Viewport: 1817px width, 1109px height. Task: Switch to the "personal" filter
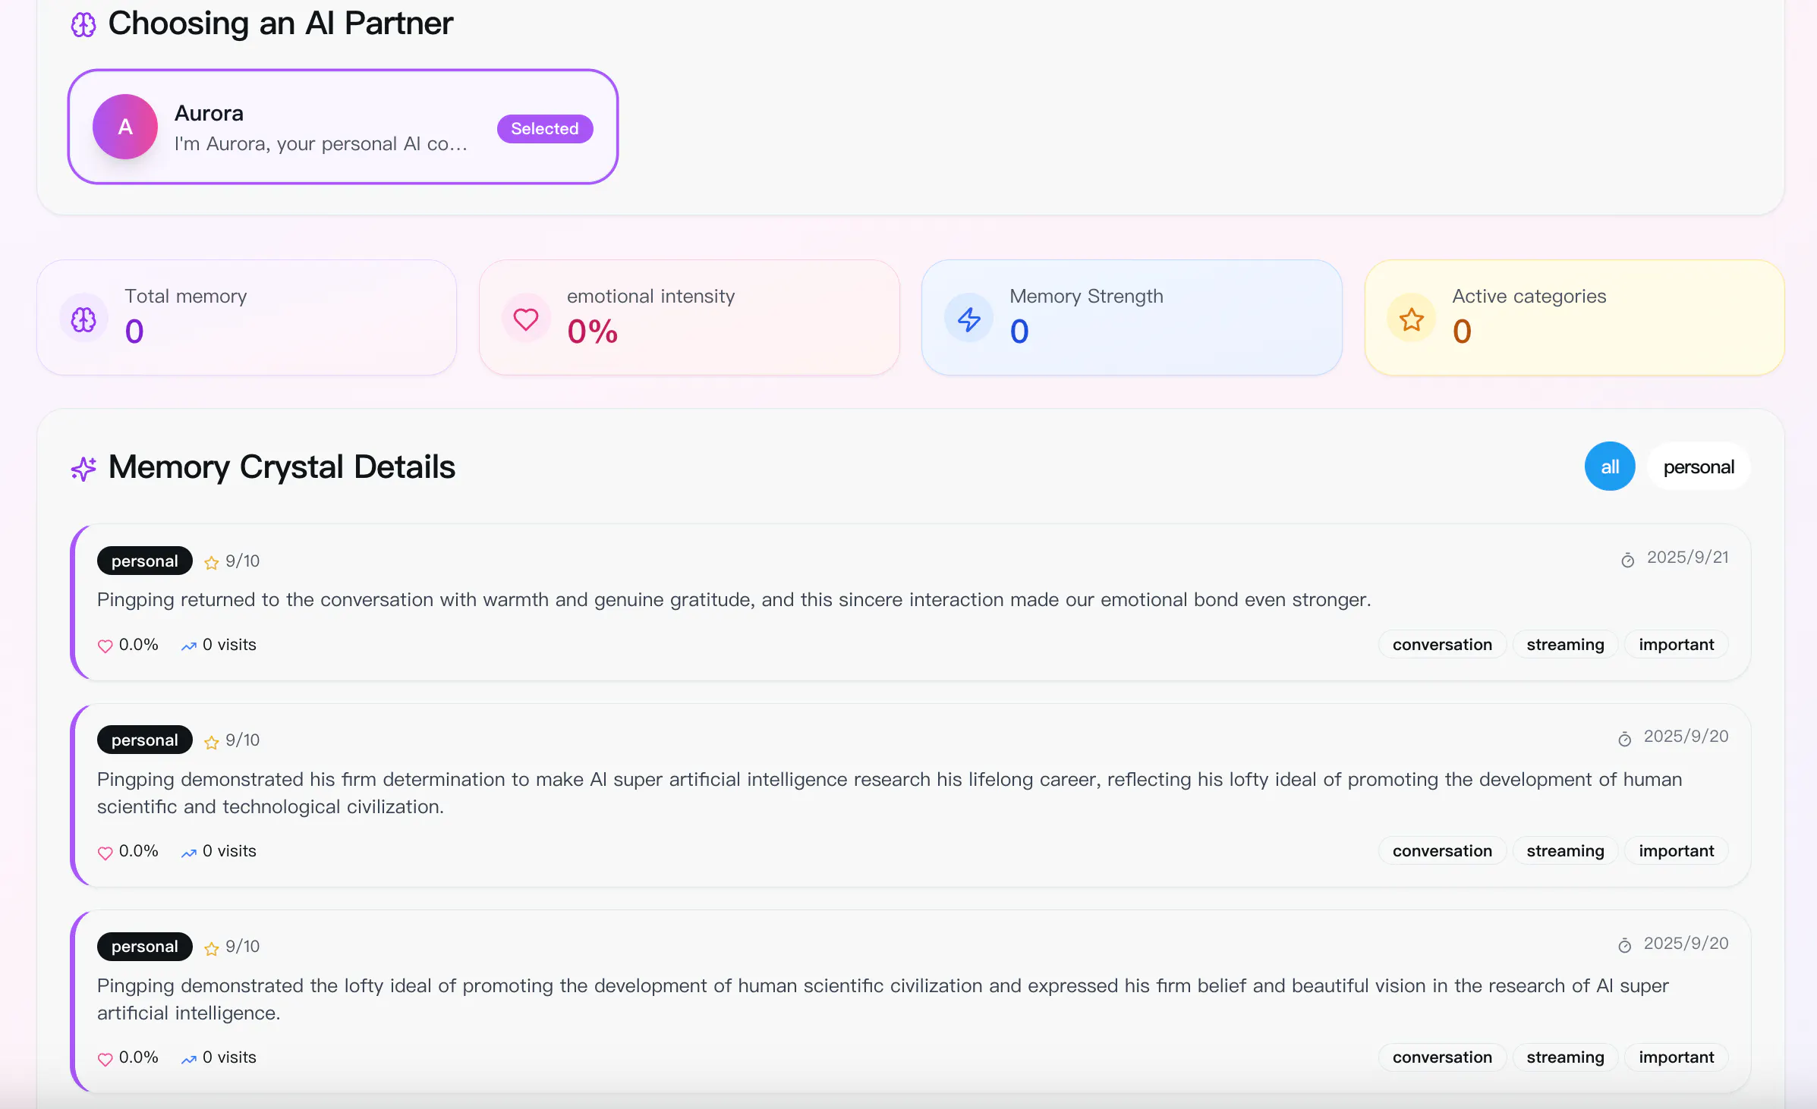1699,467
